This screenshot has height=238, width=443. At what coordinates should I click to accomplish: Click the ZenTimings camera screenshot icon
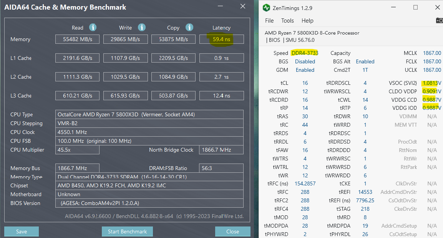pos(439,20)
